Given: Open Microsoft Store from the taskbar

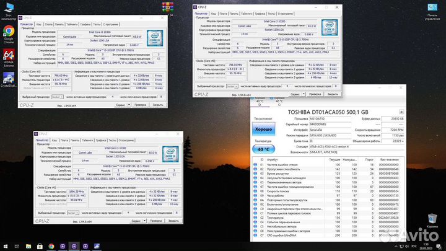Looking at the screenshot, I should click(40, 246).
